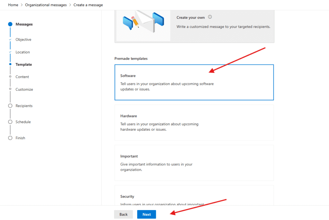Open the Template step in sidebar
The height and width of the screenshot is (220, 329).
point(24,64)
